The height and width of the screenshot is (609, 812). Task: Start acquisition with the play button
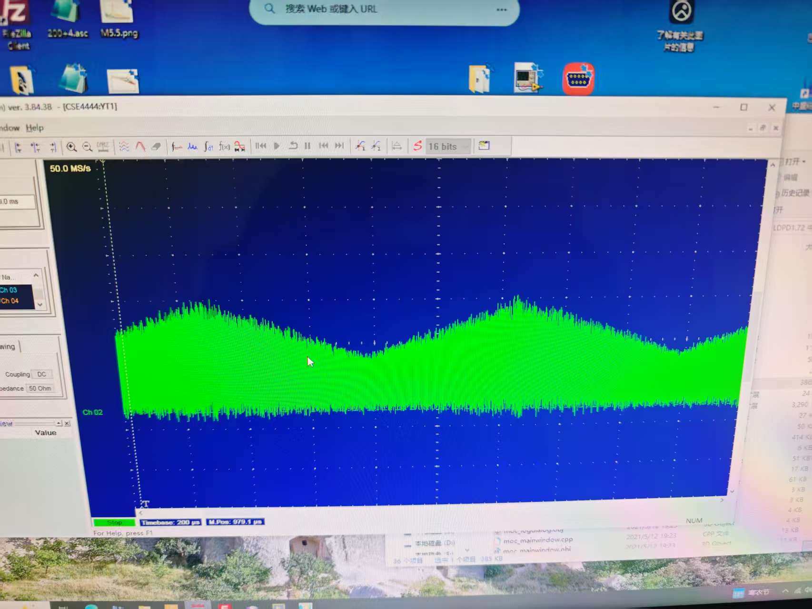277,146
